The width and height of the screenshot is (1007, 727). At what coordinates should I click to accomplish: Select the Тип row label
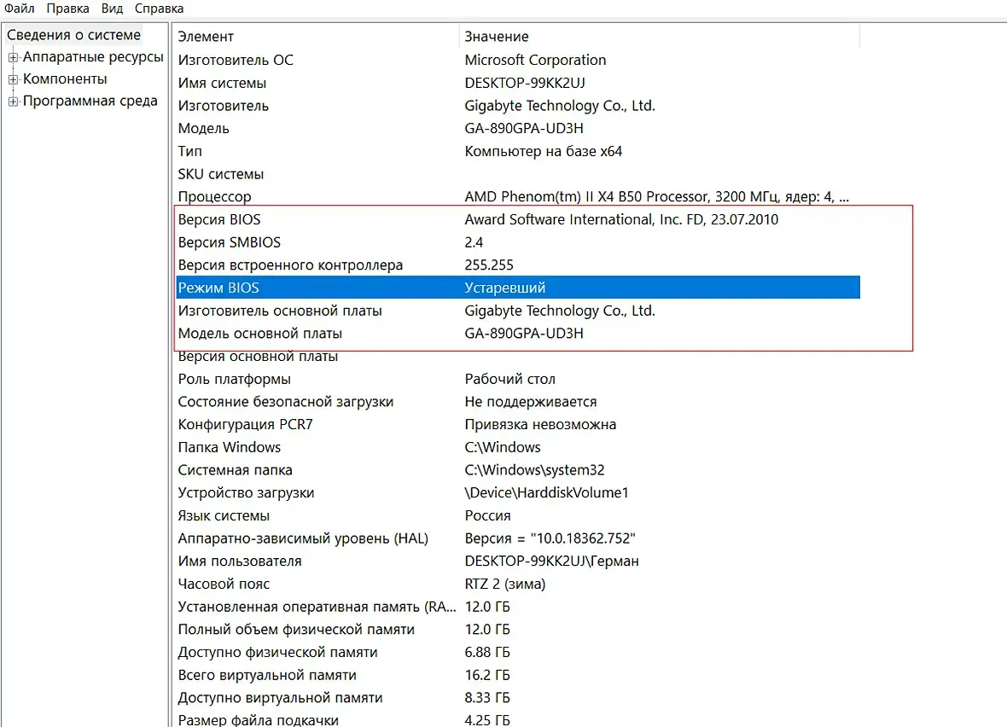pyautogui.click(x=190, y=151)
